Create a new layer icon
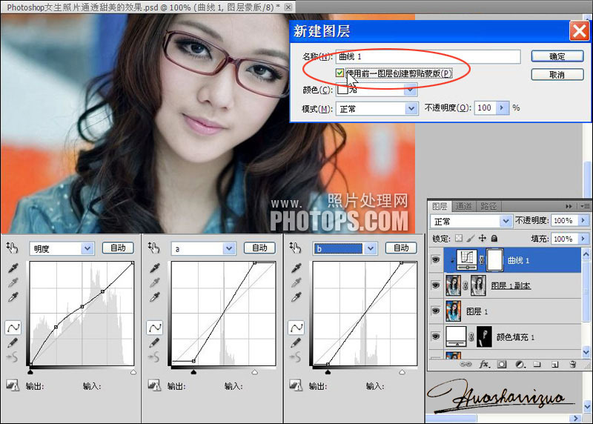 click(554, 364)
